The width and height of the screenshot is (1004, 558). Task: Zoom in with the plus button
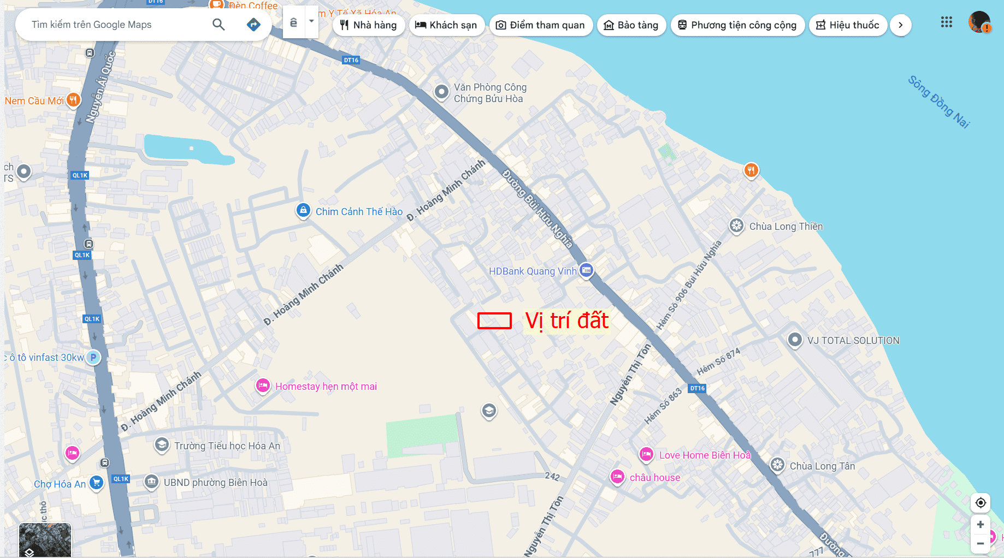pyautogui.click(x=981, y=525)
